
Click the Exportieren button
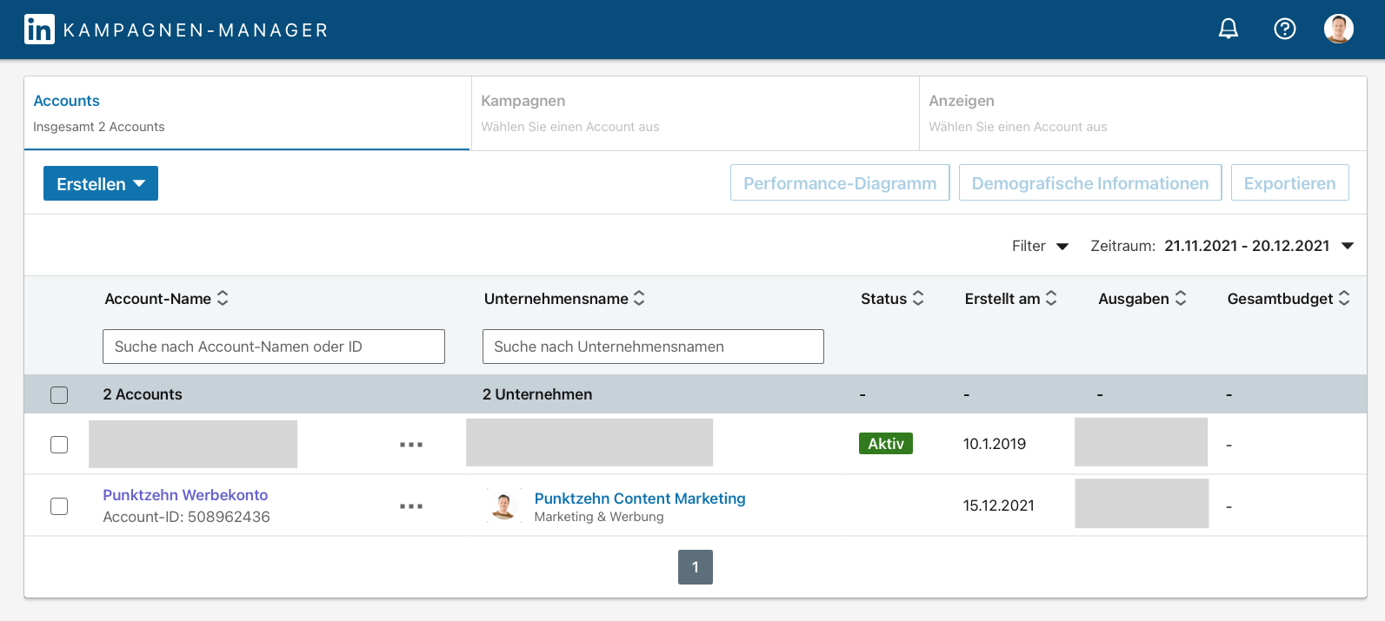click(1289, 183)
